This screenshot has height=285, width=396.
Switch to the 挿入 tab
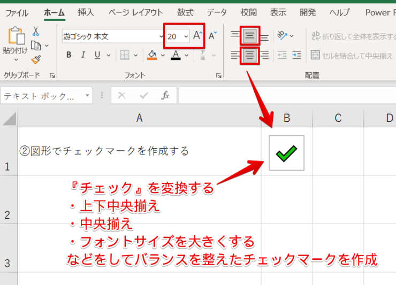(x=86, y=12)
